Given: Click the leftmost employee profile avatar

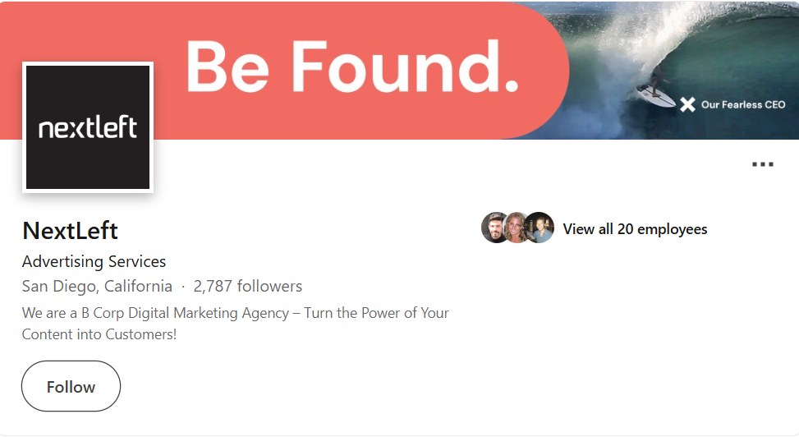Looking at the screenshot, I should pyautogui.click(x=495, y=228).
